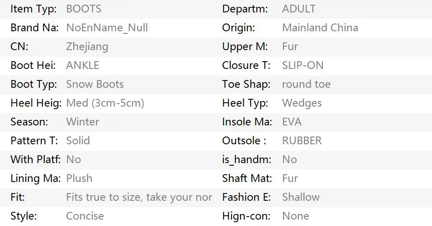Click the Snow Boots value
Image resolution: width=432 pixels, height=226 pixels.
[95, 84]
